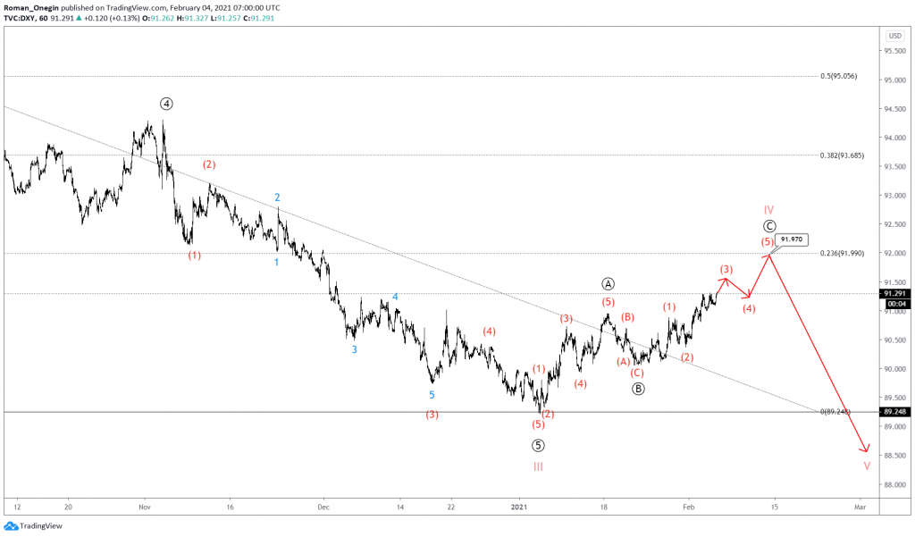Screen dimensions: 915x537
Task: Click the open value 91.262
Action: (161, 16)
